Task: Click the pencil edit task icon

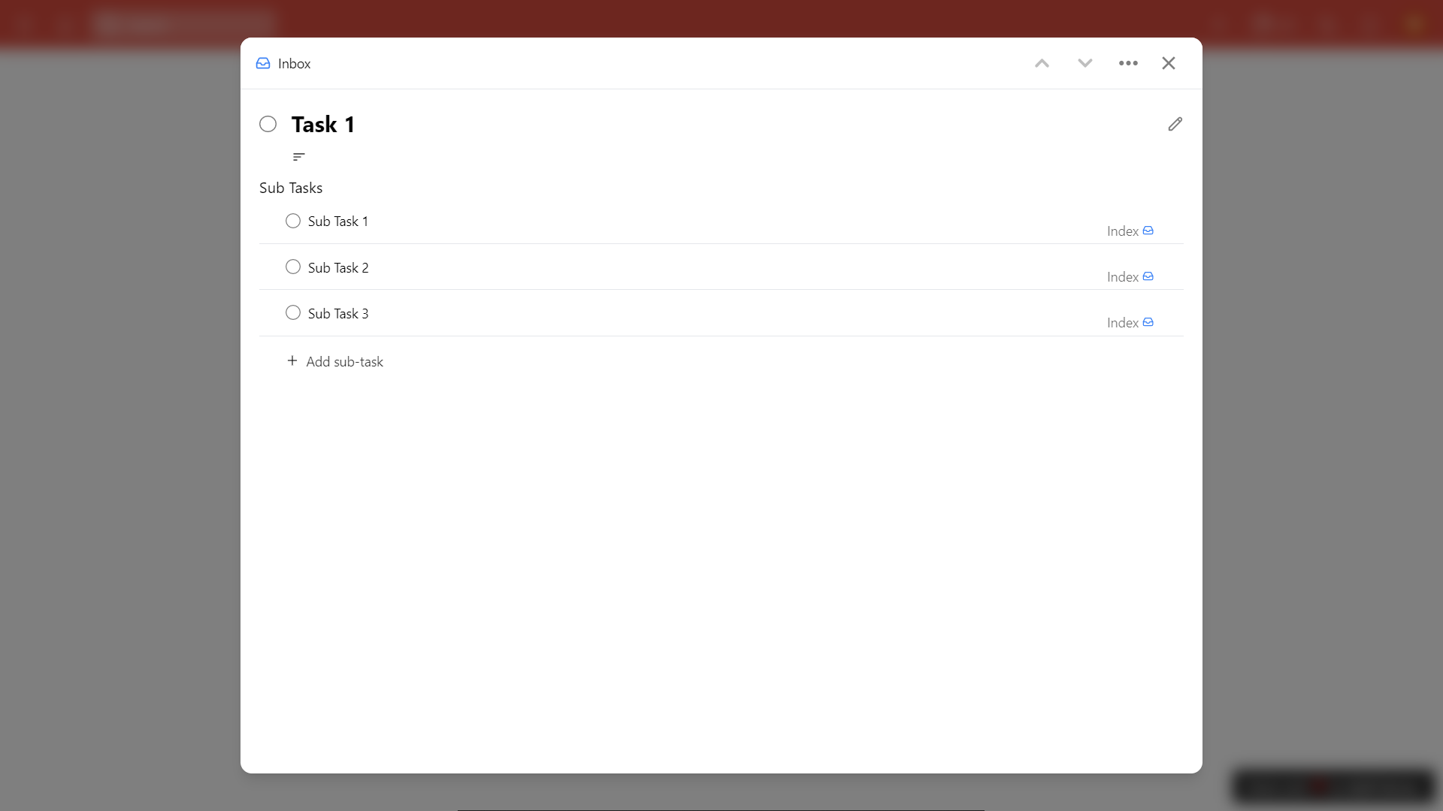Action: [1175, 124]
